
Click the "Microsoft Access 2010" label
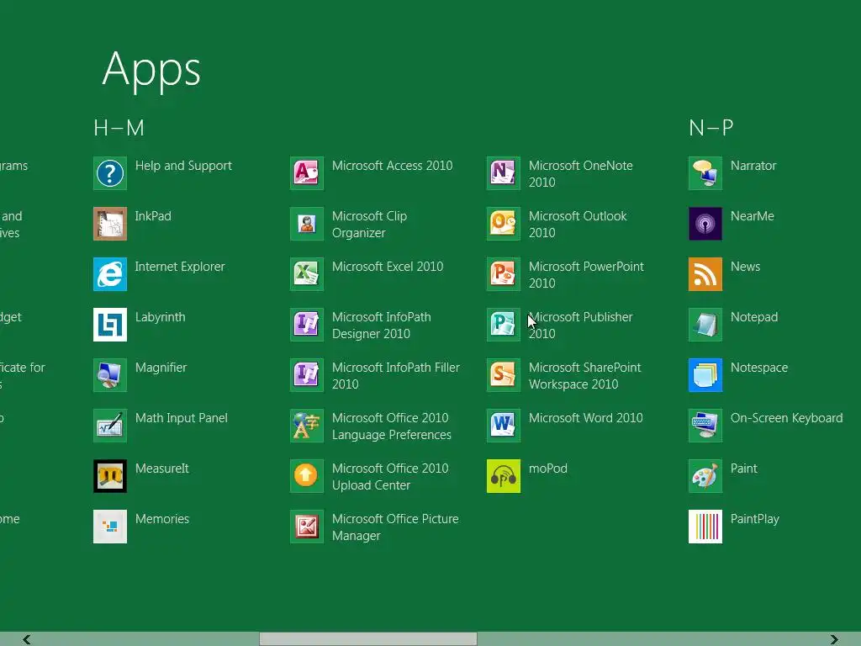pyautogui.click(x=392, y=166)
